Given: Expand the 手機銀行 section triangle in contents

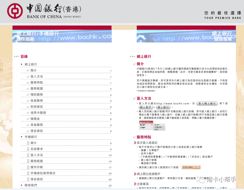Looking at the screenshot, I should (22, 137).
